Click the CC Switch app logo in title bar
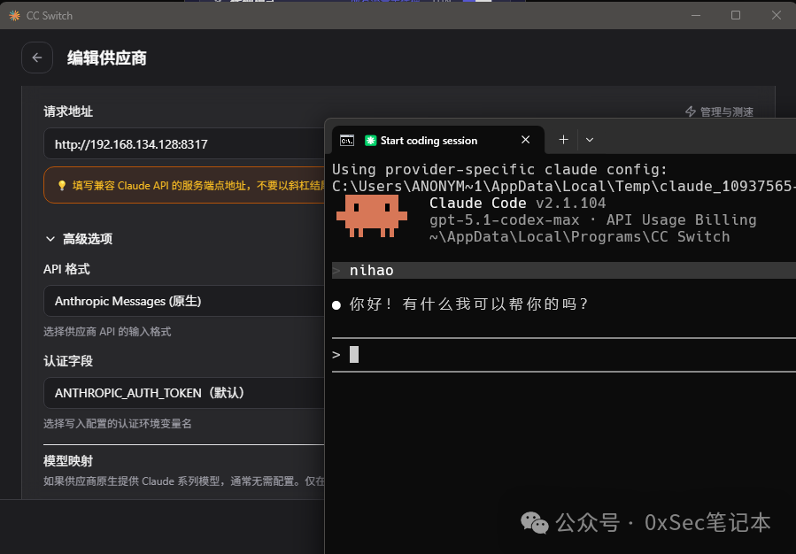The width and height of the screenshot is (796, 554). [x=15, y=16]
